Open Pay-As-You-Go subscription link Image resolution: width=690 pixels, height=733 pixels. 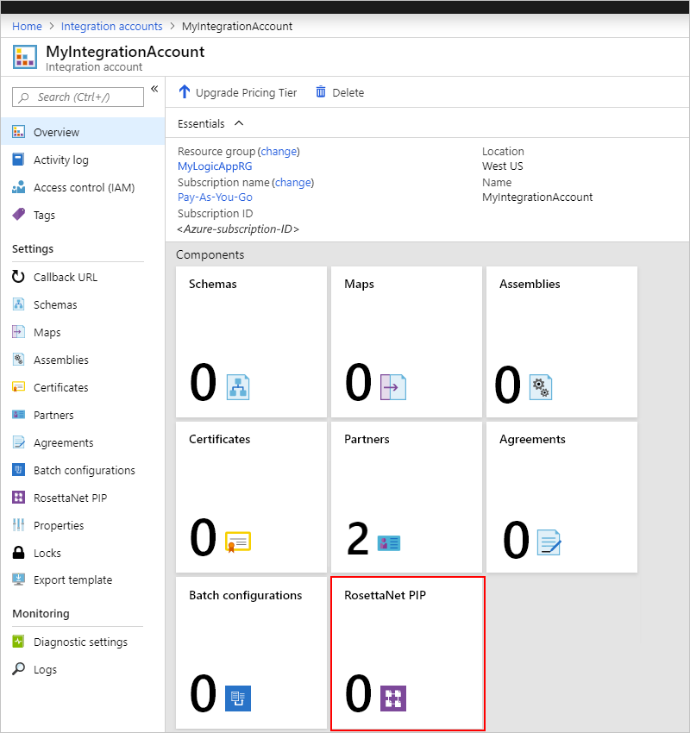tap(215, 197)
